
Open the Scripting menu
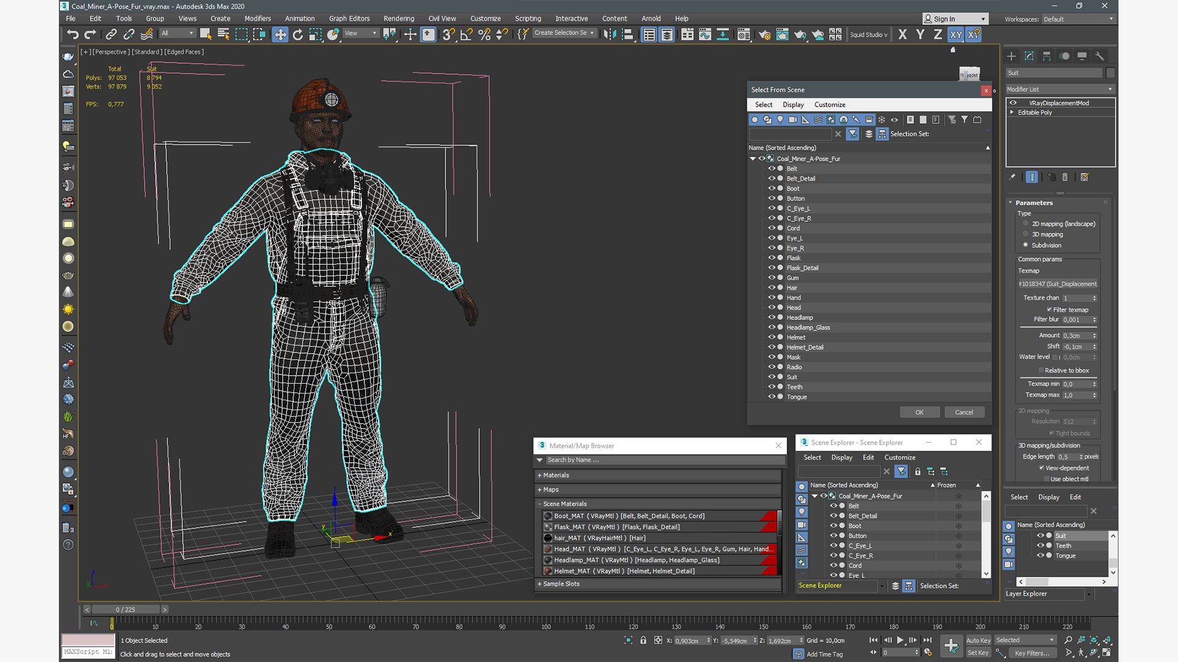pyautogui.click(x=528, y=18)
